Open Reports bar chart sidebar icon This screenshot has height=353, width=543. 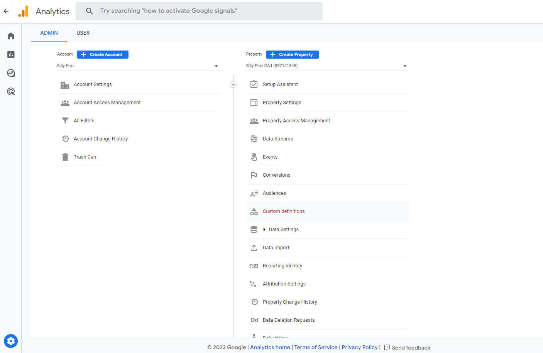(x=11, y=54)
